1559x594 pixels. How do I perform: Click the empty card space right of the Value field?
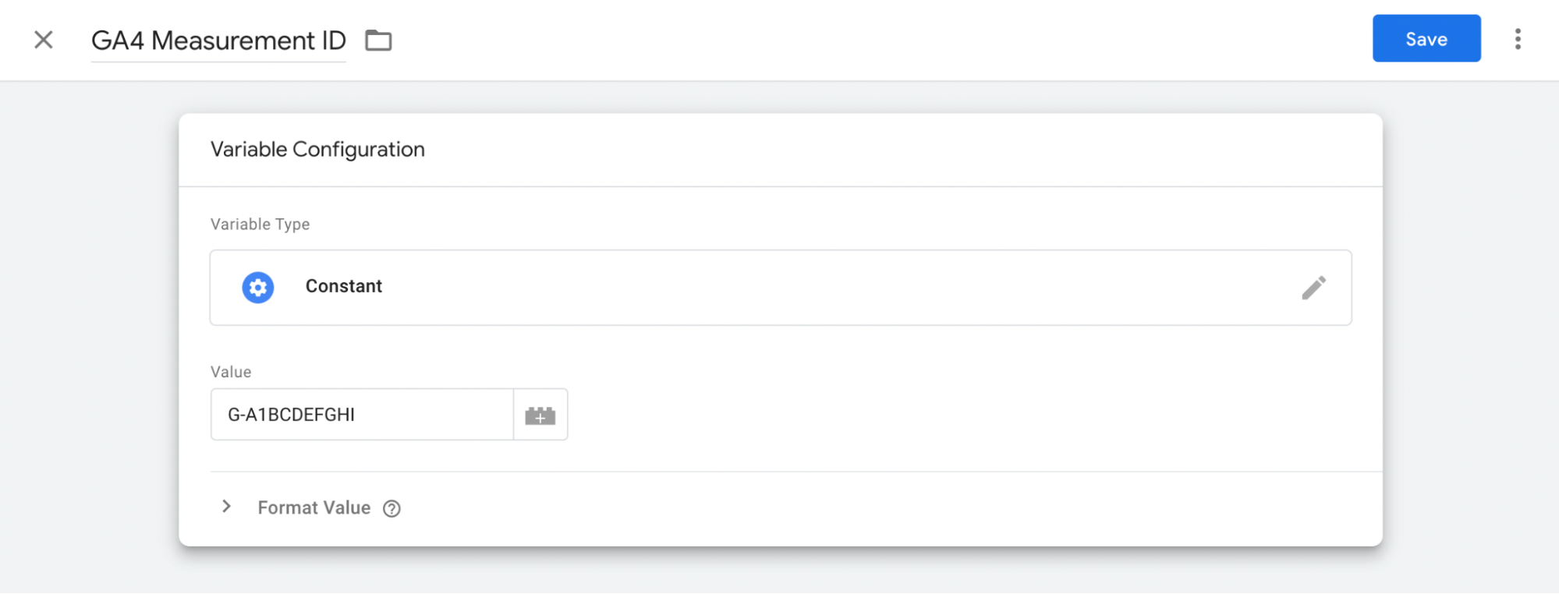[x=967, y=415]
